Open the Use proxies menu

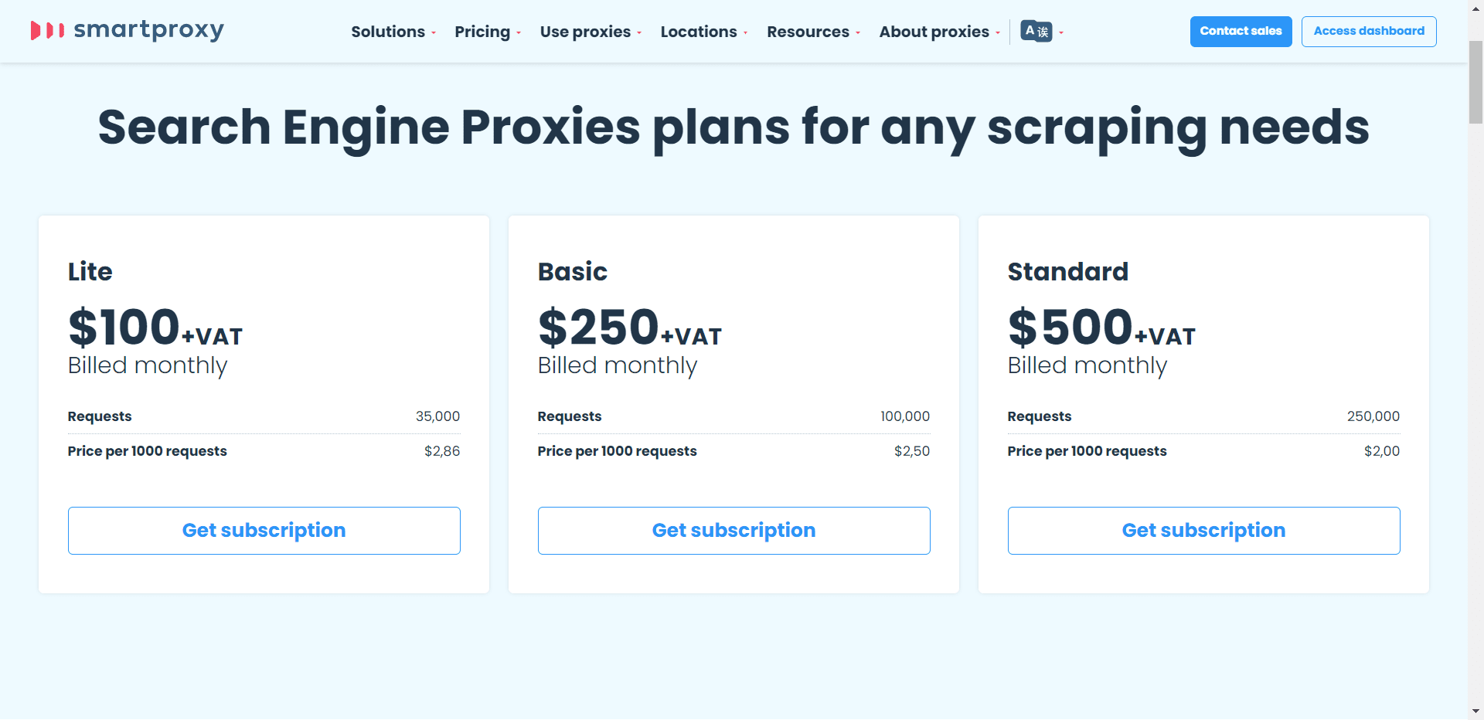click(590, 32)
